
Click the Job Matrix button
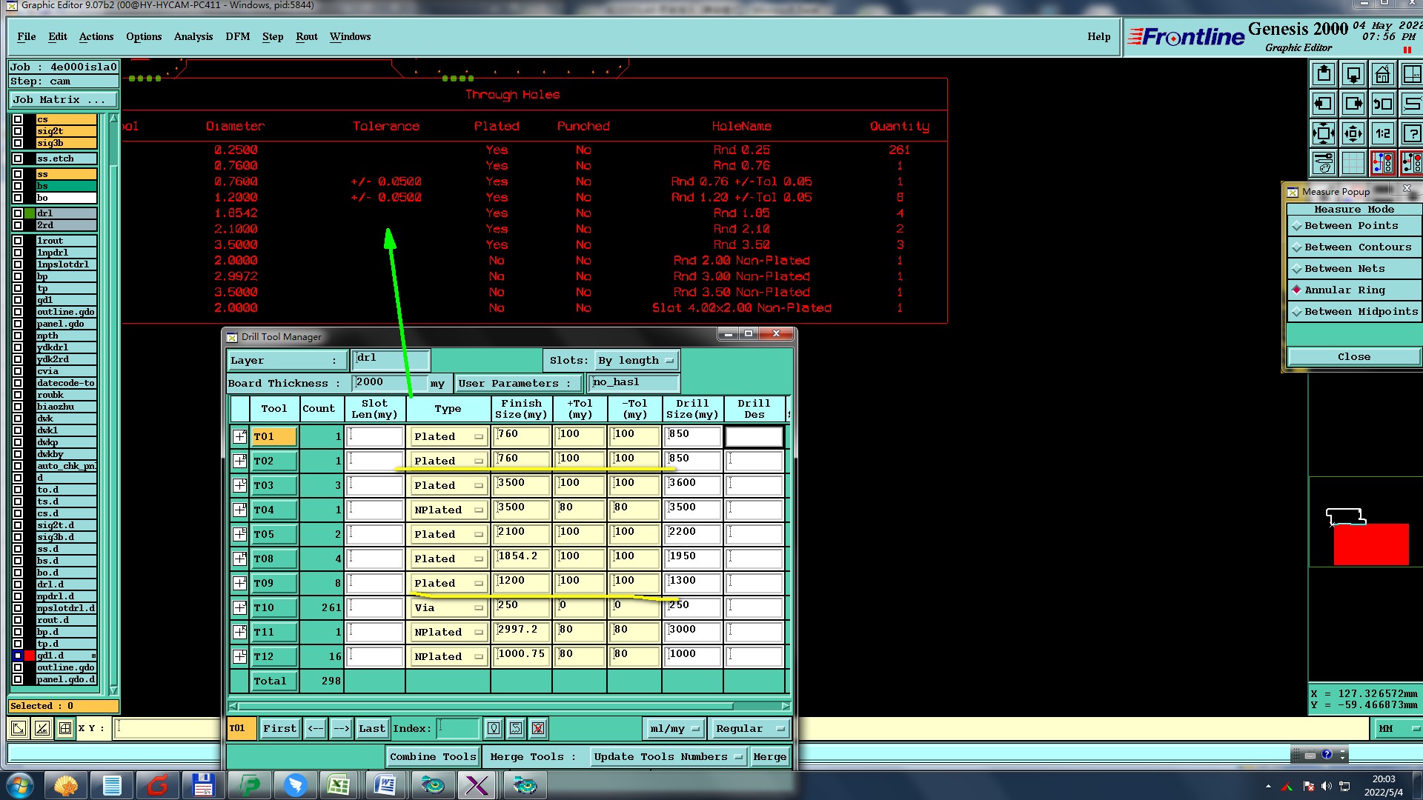pos(64,100)
